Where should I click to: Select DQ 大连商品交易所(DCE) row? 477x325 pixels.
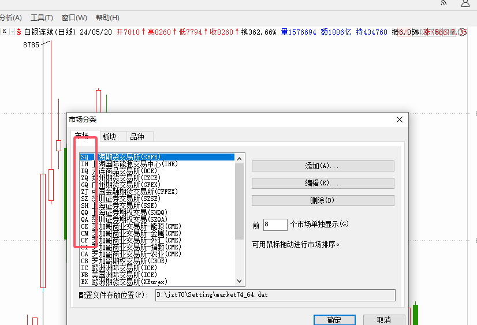tap(157, 171)
